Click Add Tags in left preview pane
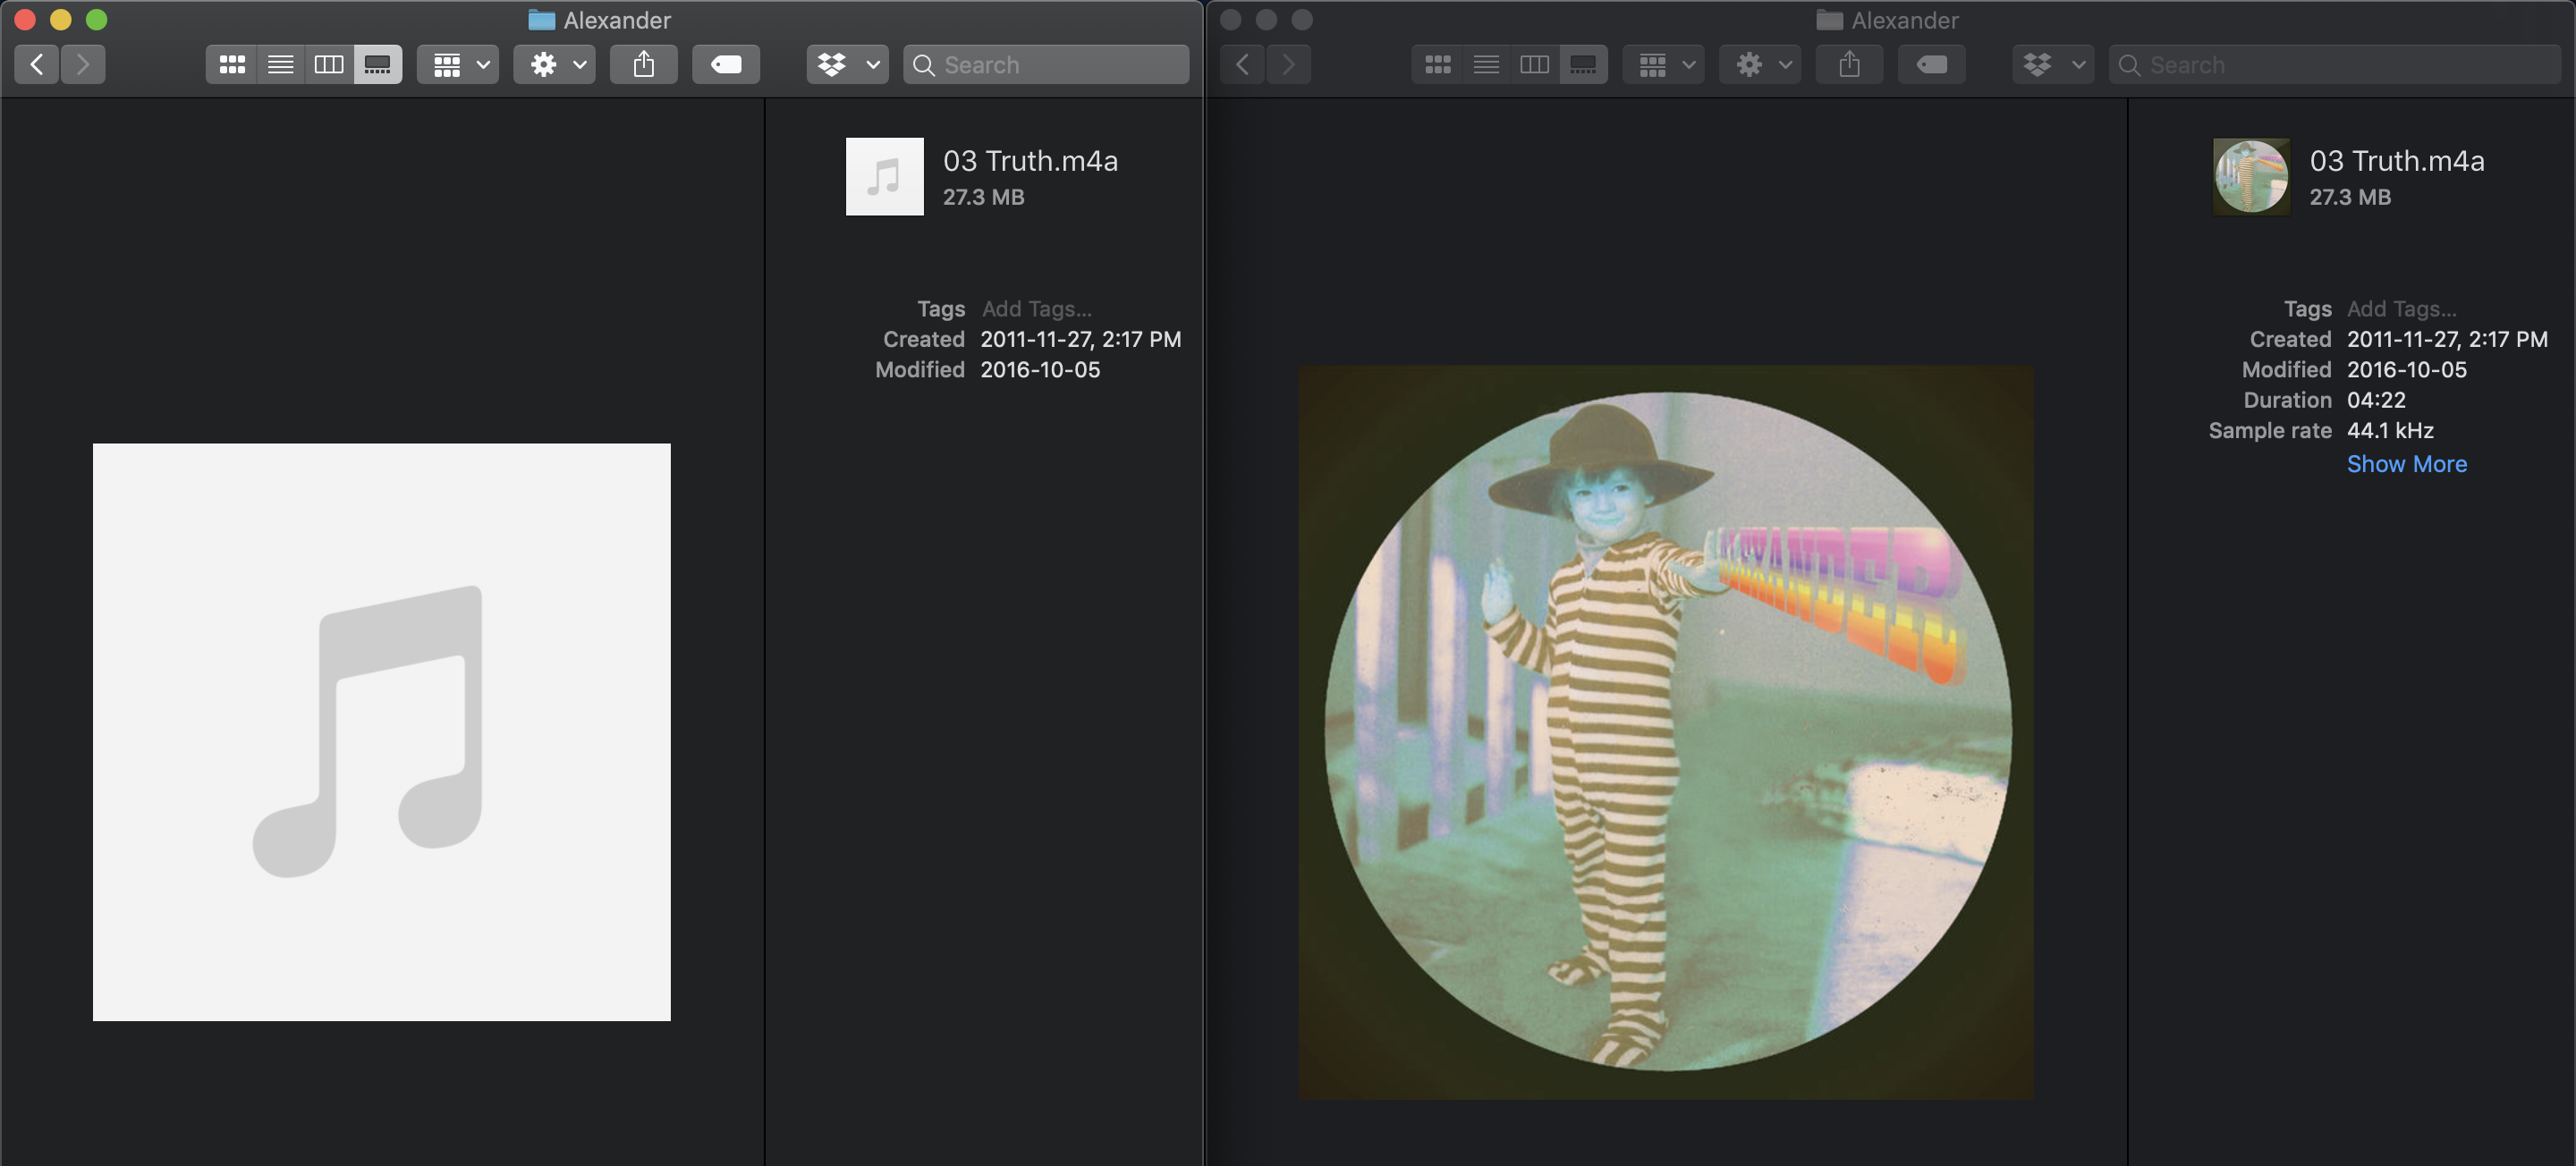The height and width of the screenshot is (1166, 2576). (x=1036, y=309)
